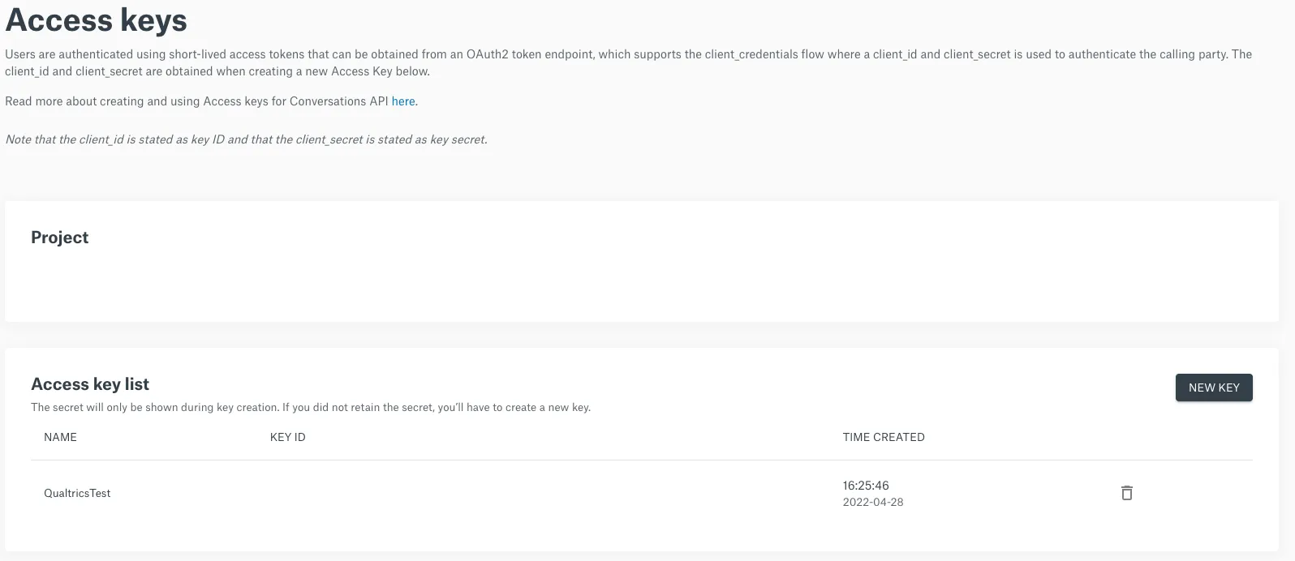Image resolution: width=1295 pixels, height=561 pixels.
Task: Click the timestamp 16:25:46
Action: point(865,485)
